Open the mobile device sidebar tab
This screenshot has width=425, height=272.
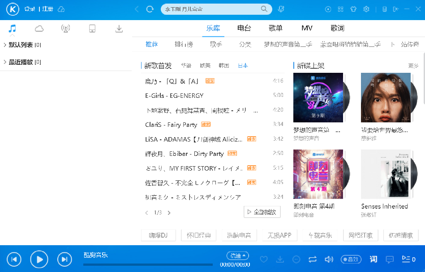click(92, 29)
